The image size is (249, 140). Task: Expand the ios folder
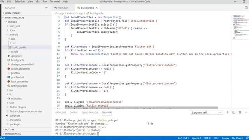point(11,90)
